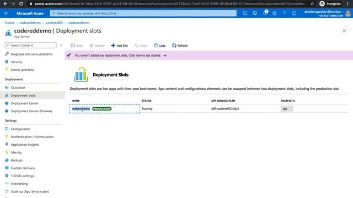353x198 pixels.
Task: Go back in the browser
Action: [x=5, y=4]
